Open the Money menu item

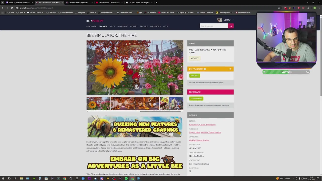click(x=134, y=26)
